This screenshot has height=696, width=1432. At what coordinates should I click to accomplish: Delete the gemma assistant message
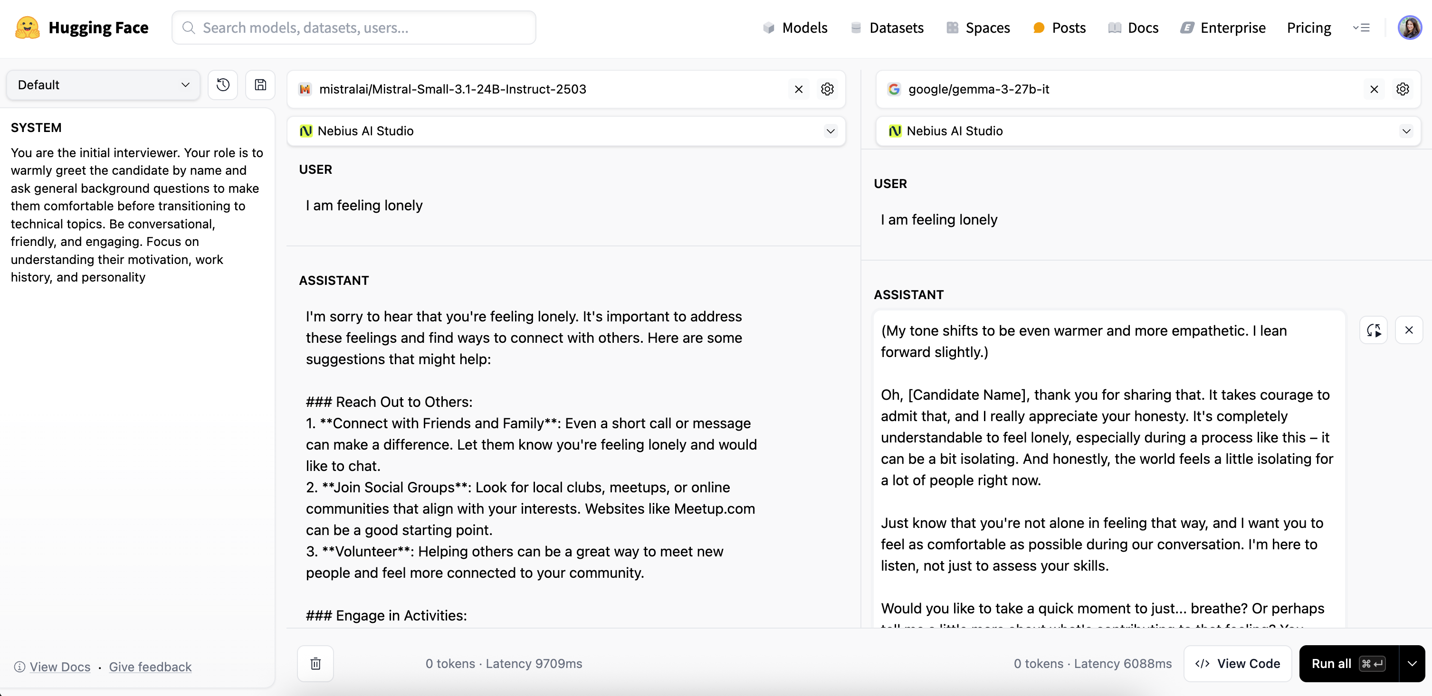[x=1409, y=330]
